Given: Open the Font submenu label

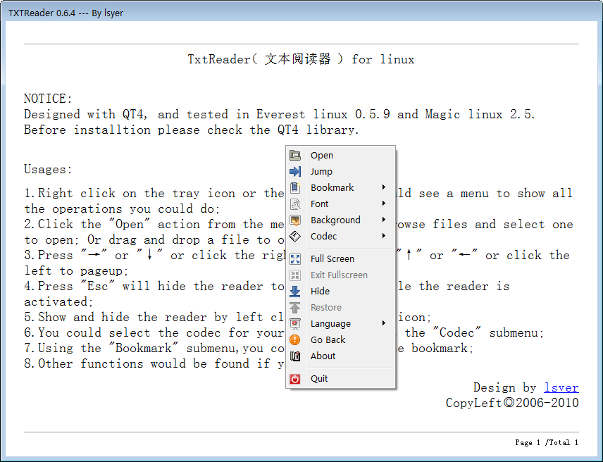Looking at the screenshot, I should pos(320,204).
